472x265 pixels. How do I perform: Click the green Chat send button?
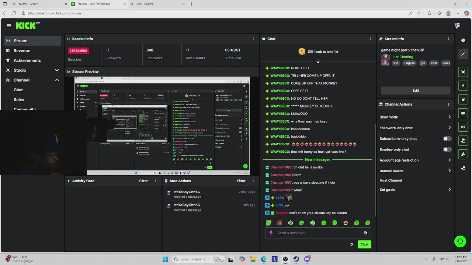pyautogui.click(x=364, y=244)
